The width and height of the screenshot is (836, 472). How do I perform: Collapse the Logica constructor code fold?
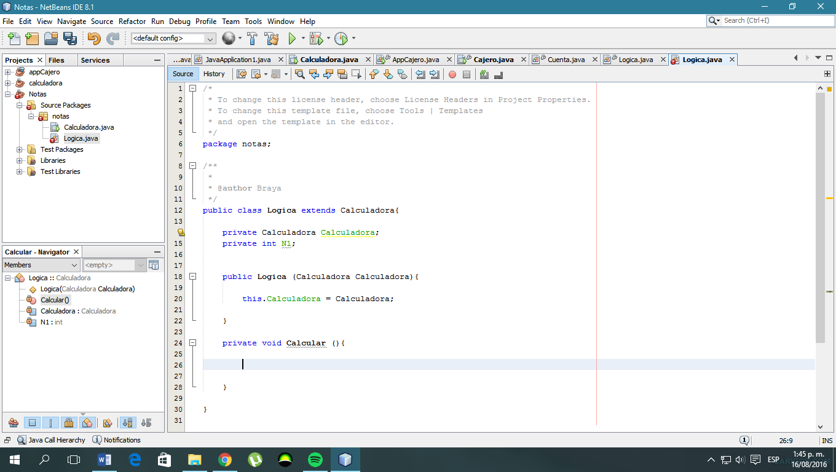[192, 277]
